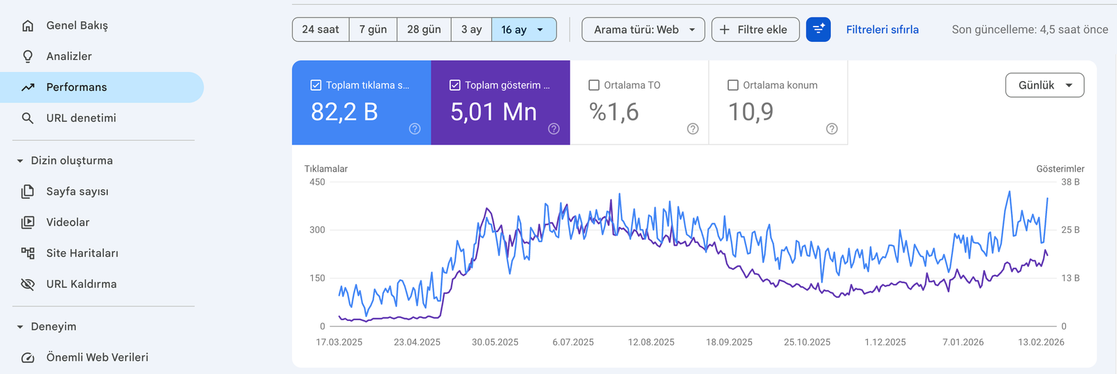Viewport: 1117px width, 374px height.
Task: Open Performans in the sidebar
Action: [77, 87]
